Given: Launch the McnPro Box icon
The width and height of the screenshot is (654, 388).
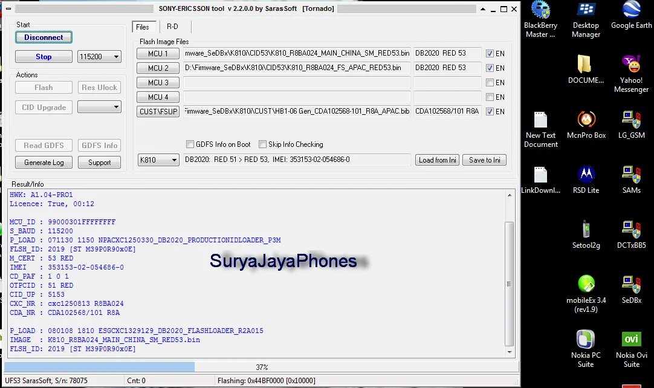Looking at the screenshot, I should (586, 120).
